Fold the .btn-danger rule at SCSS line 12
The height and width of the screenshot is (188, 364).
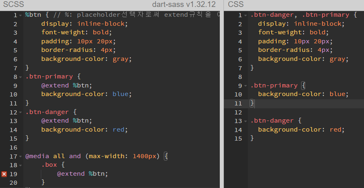(x=20, y=112)
